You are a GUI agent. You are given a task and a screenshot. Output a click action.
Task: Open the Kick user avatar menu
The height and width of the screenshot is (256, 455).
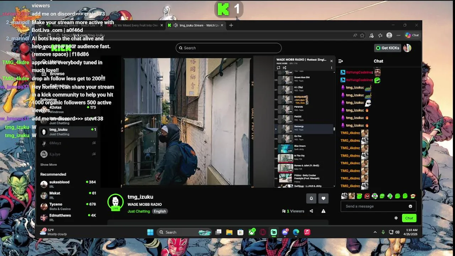407,48
